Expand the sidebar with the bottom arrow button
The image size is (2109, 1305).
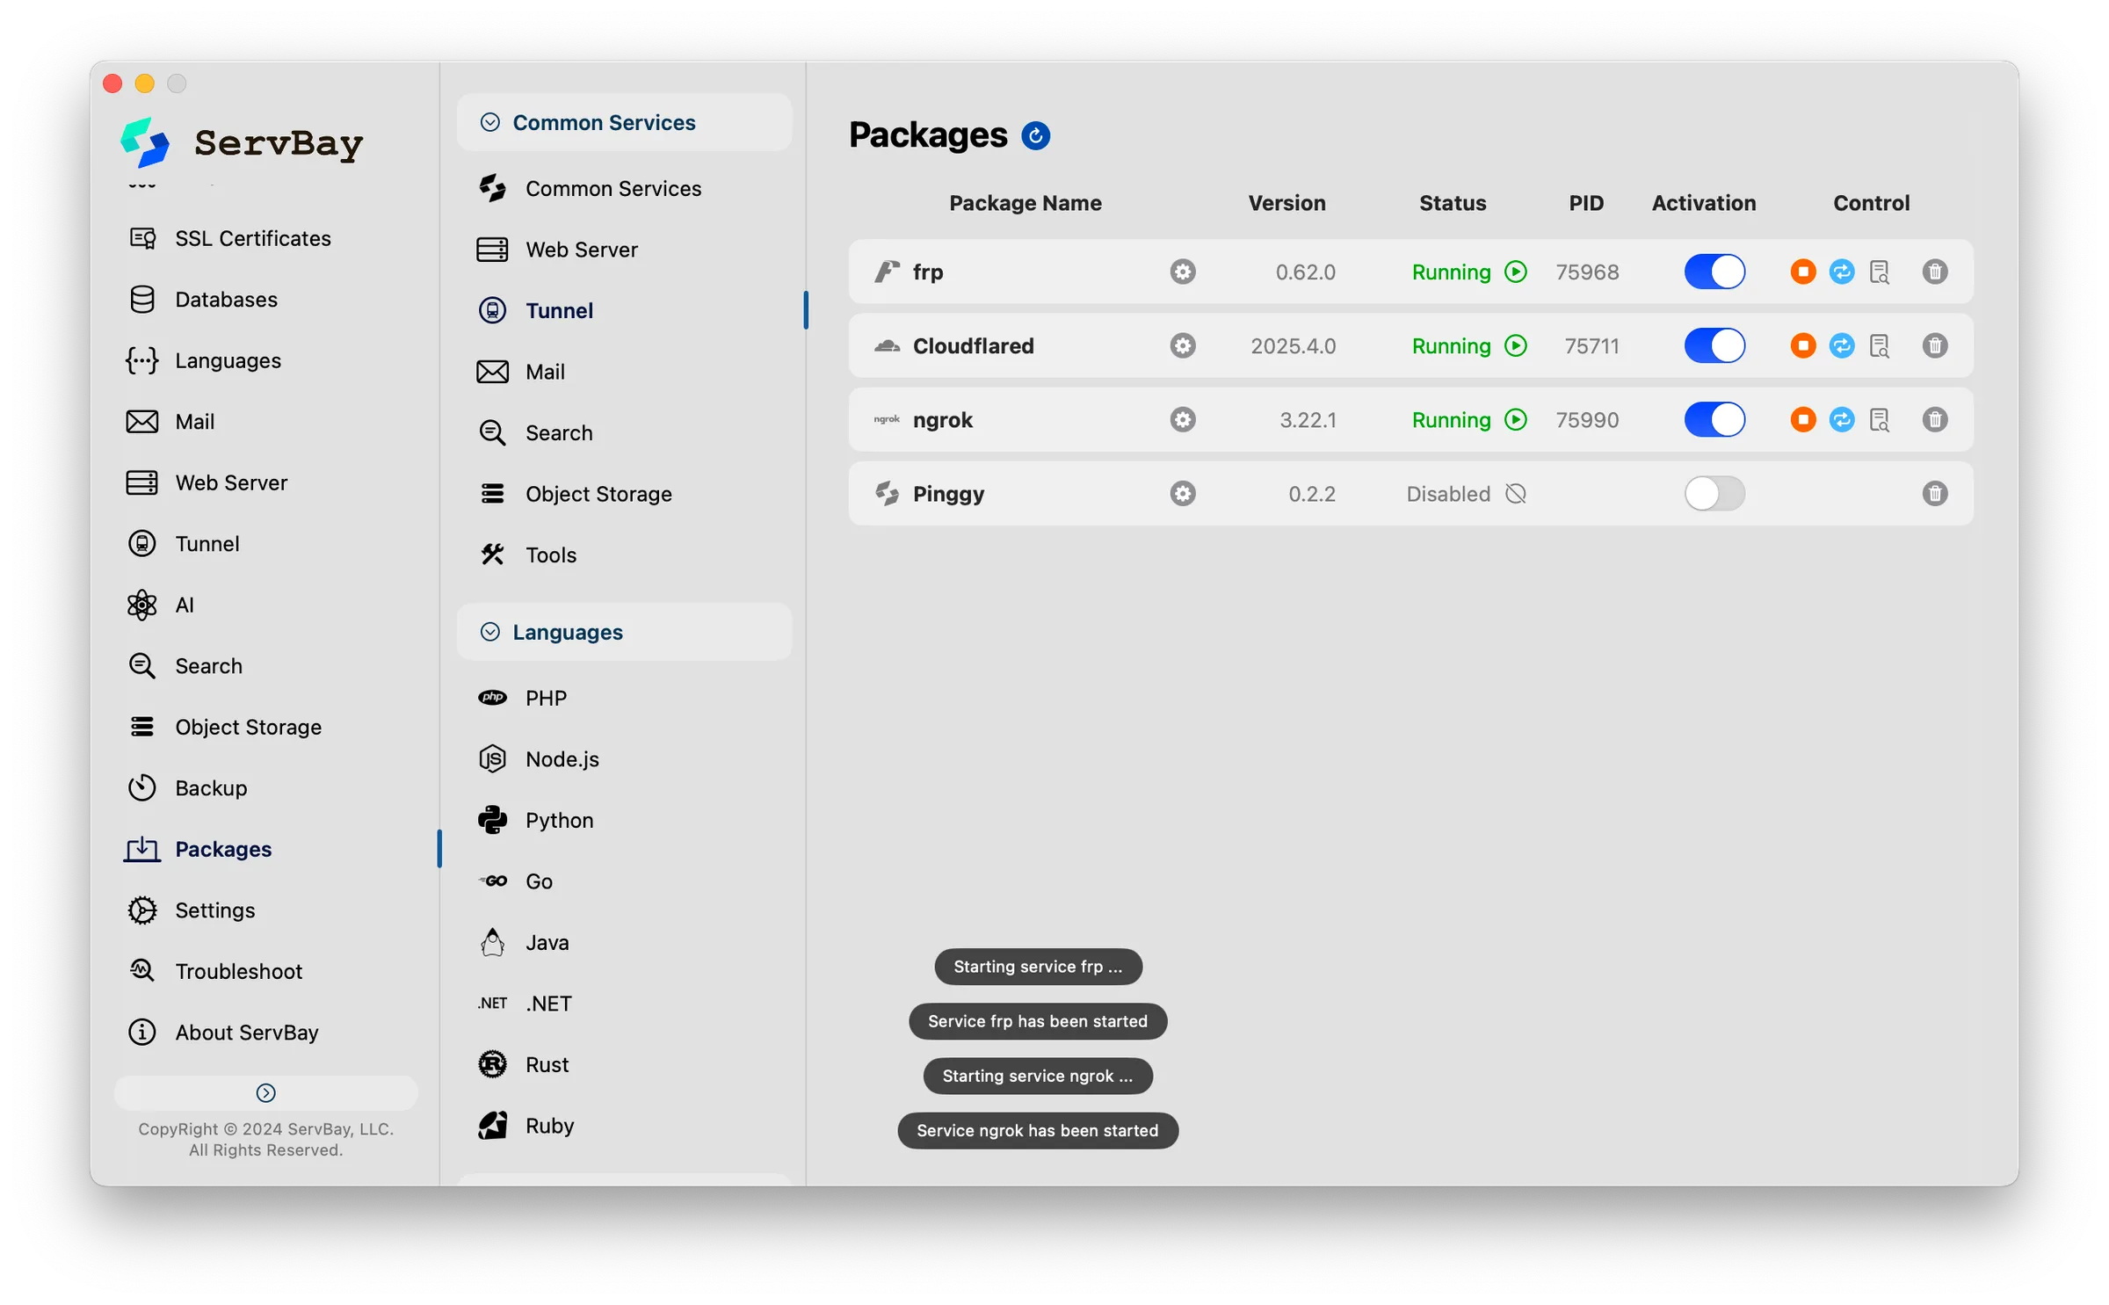point(265,1092)
